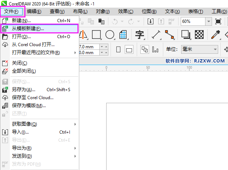
Task: Select the Drop Shadow tool
Action: coord(186,35)
